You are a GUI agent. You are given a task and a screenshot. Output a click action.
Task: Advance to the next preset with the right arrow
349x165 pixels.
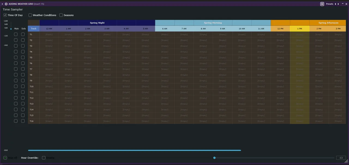(x=338, y=4)
